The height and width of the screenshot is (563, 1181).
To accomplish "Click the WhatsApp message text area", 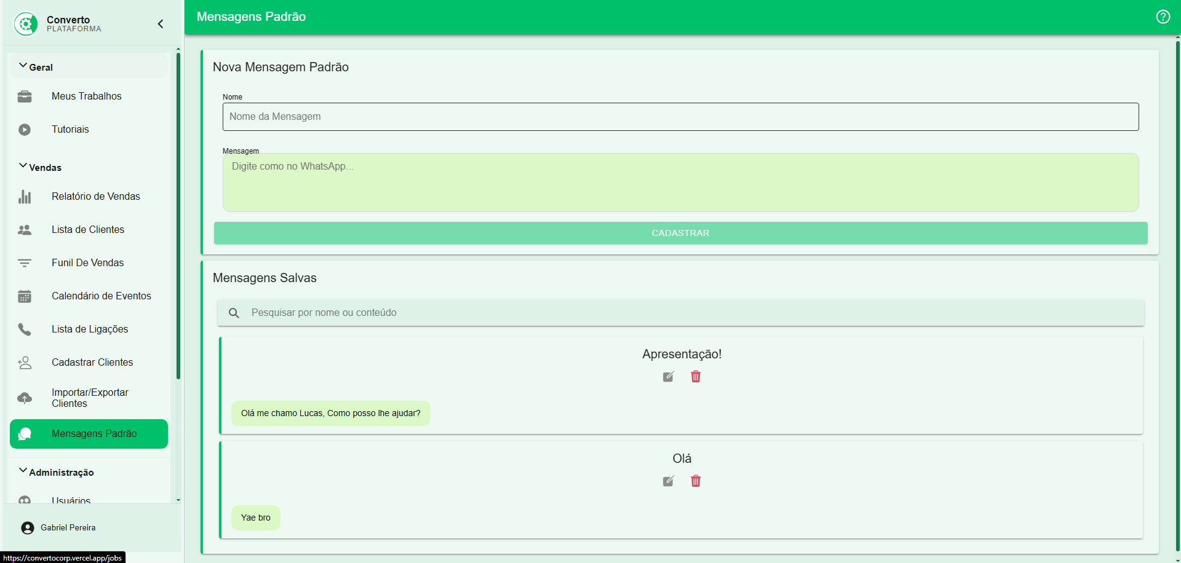I will [x=680, y=183].
